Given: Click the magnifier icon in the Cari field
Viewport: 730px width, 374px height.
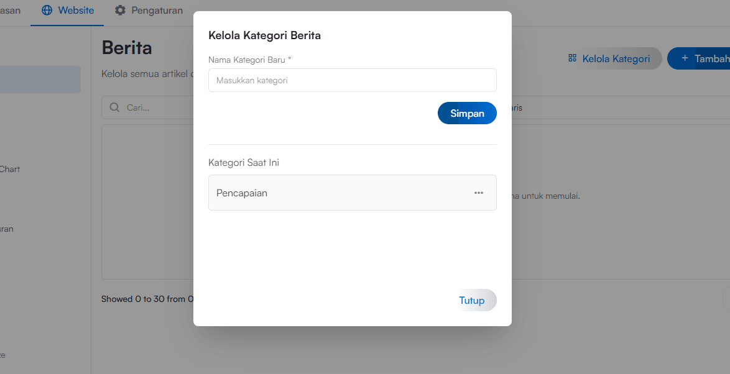Looking at the screenshot, I should point(115,107).
